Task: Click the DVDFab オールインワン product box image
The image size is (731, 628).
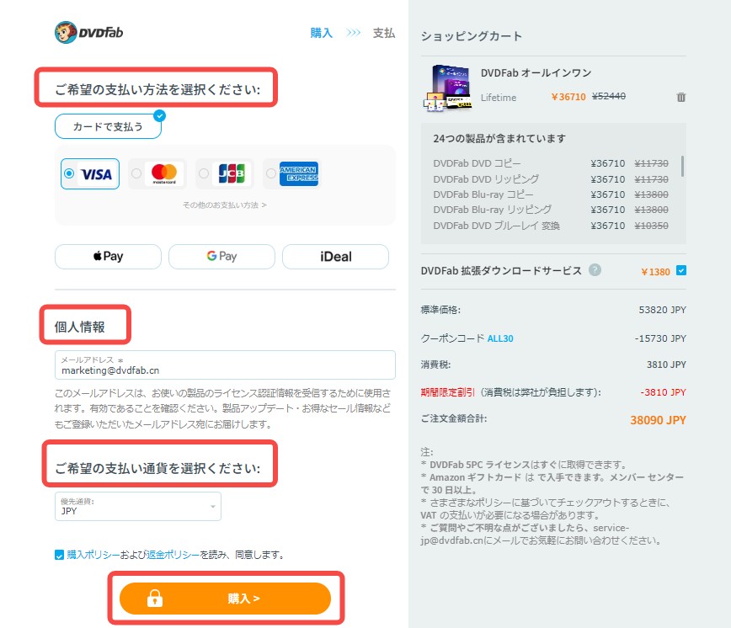Action: coord(447,88)
